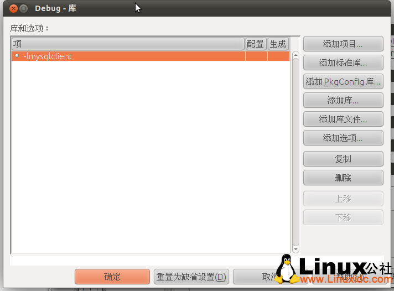Duplicate the entry with the 复制 button
The height and width of the screenshot is (291, 394).
coord(343,159)
